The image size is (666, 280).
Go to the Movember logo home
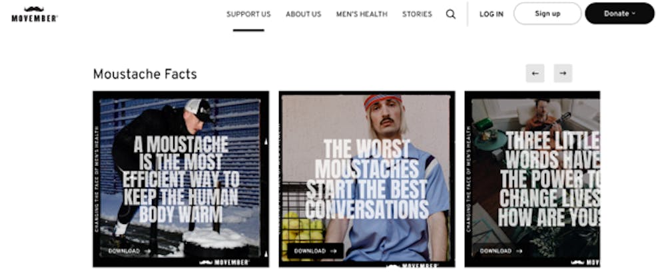click(x=35, y=14)
